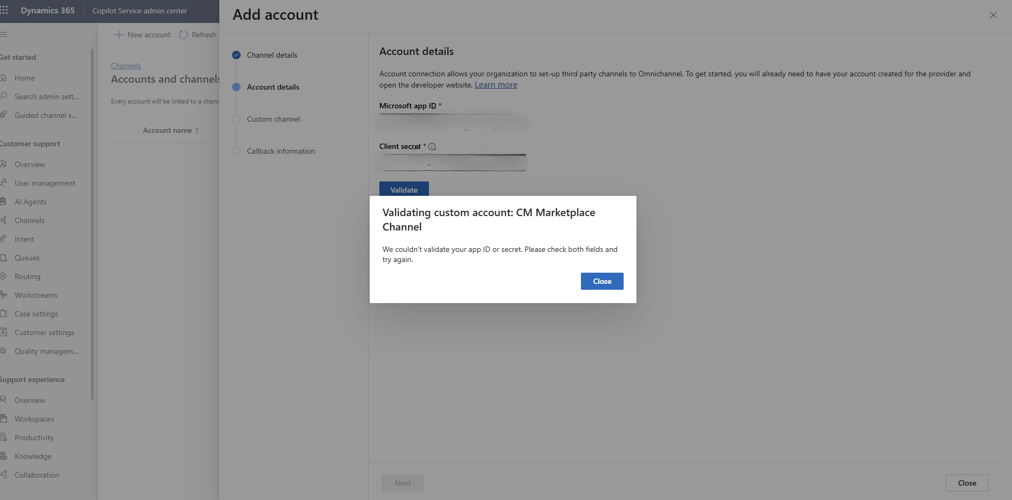
Task: Open Search admin settings in the sidebar
Action: click(x=45, y=97)
